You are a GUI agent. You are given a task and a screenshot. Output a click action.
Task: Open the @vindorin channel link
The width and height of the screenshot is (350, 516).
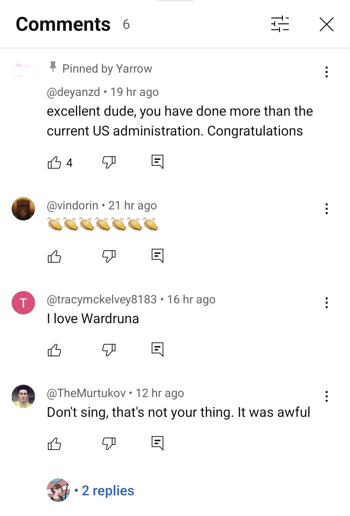tap(73, 205)
